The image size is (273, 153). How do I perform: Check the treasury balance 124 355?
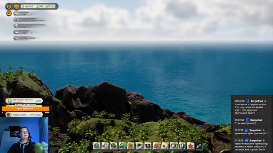pyautogui.click(x=27, y=6)
